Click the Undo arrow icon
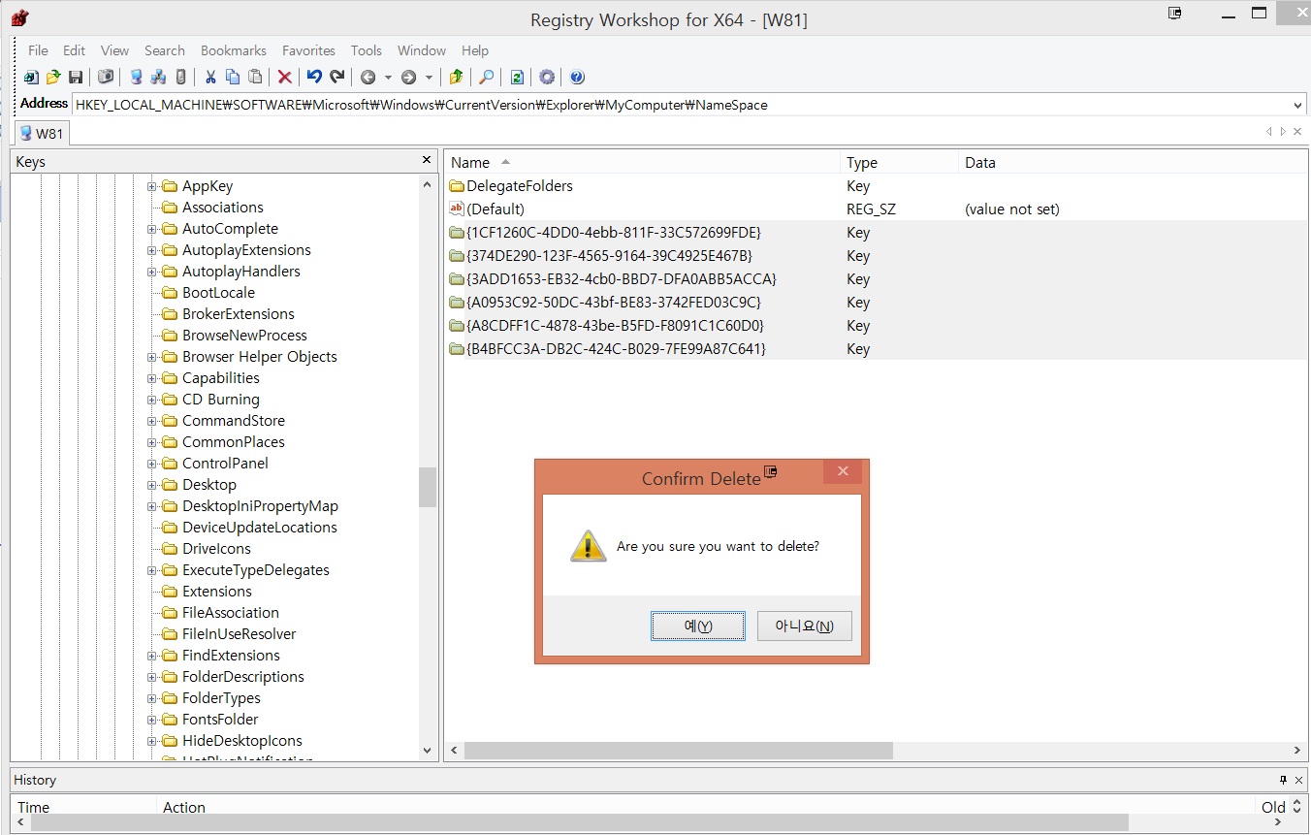1311x835 pixels. [314, 78]
